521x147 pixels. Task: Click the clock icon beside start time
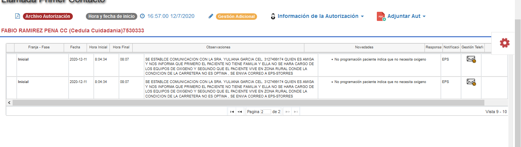[x=142, y=16]
